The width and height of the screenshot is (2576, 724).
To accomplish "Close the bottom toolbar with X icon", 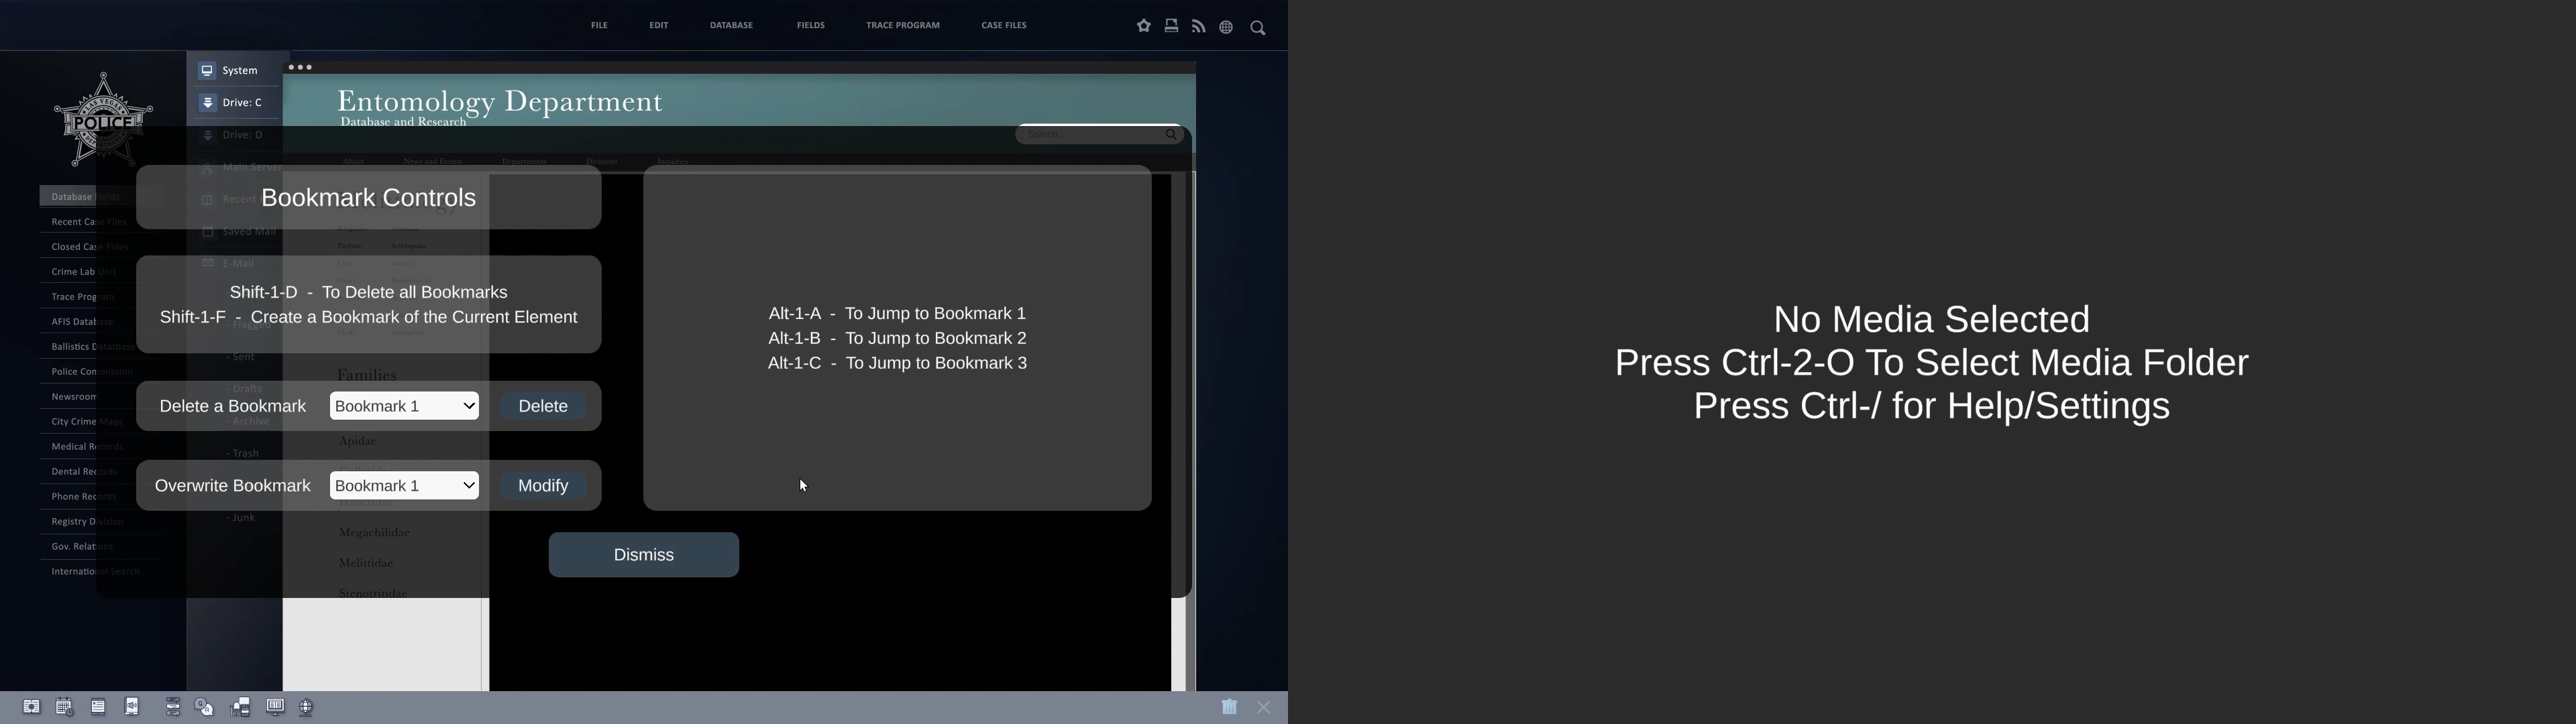I will coord(1264,707).
